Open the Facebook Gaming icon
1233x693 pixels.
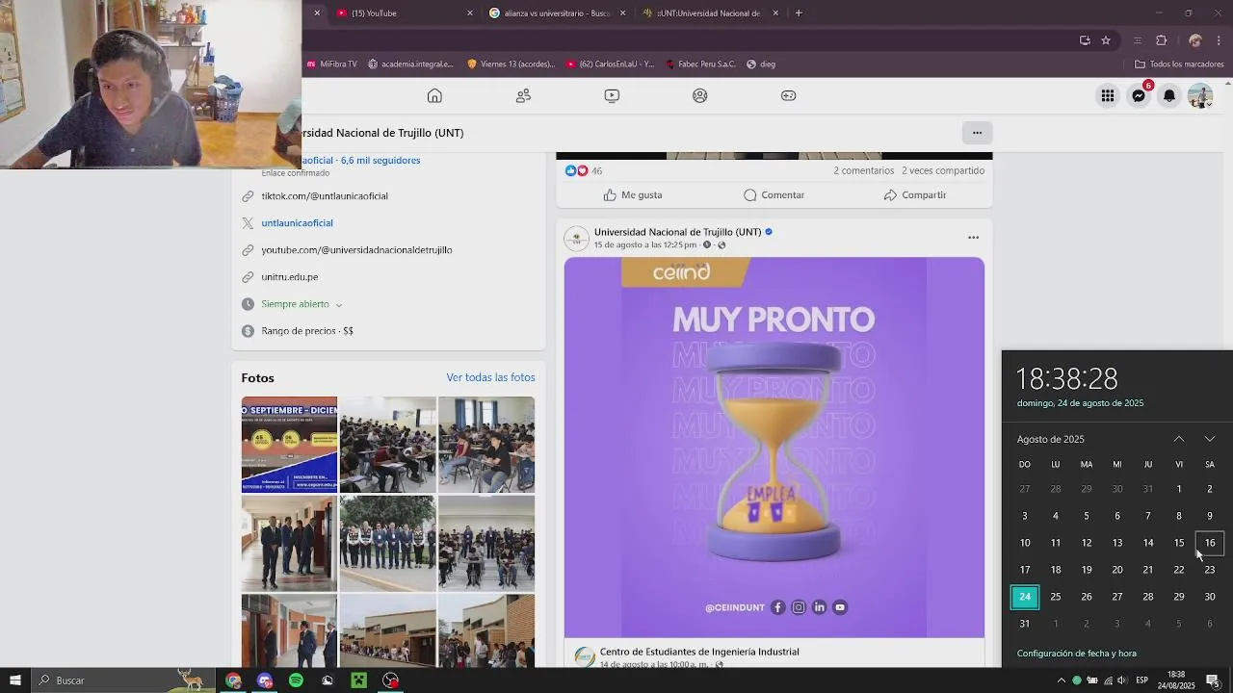tap(788, 95)
